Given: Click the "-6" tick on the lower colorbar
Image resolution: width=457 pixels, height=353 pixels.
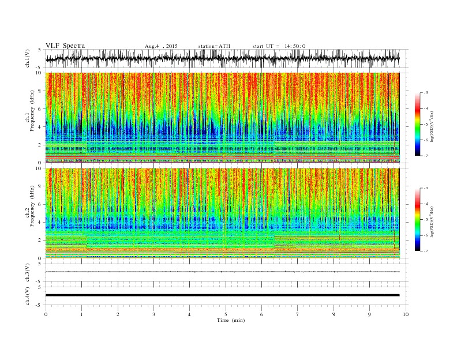Looking at the screenshot, I should tap(426, 235).
